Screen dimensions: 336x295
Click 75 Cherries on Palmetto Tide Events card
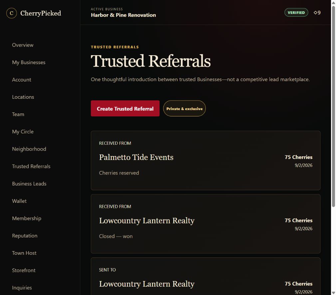pos(298,157)
